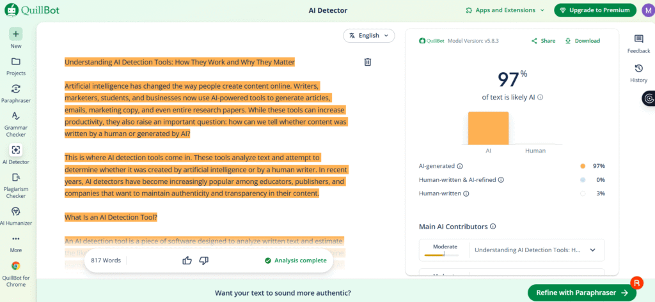
Task: Click 'Model Version: v5.8.3' text
Action: tap(473, 41)
